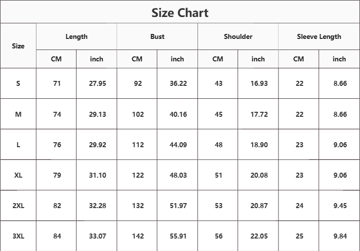Select the Length column header
The height and width of the screenshot is (251, 360).
[76, 36]
